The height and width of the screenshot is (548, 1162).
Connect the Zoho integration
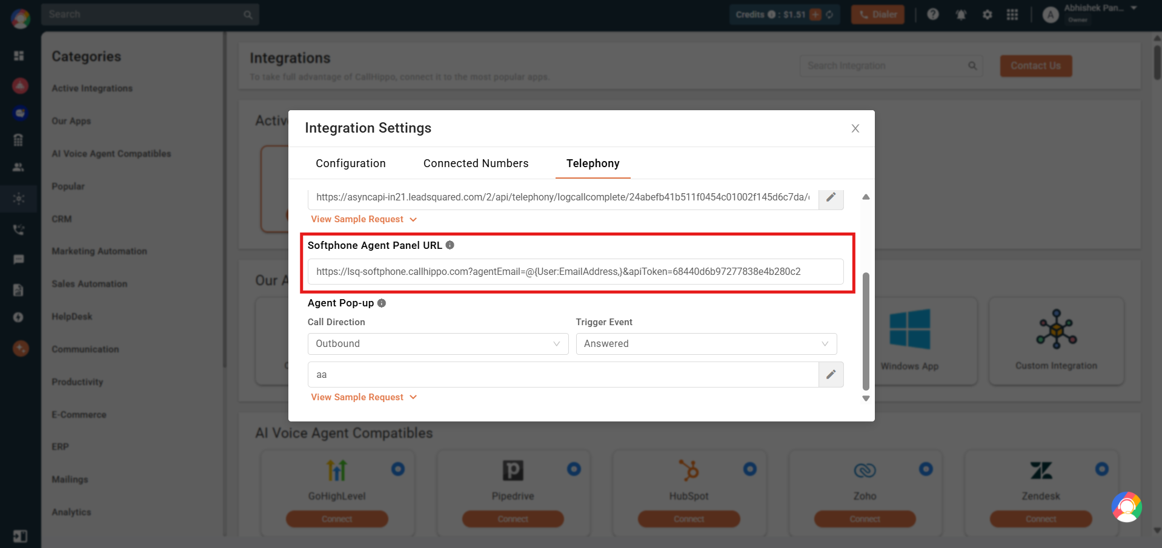(865, 519)
